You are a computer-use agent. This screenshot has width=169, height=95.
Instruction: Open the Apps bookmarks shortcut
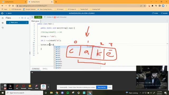[4, 9]
